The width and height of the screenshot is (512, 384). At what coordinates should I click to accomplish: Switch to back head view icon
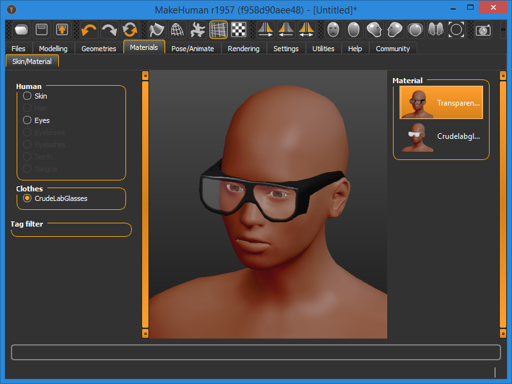354,30
